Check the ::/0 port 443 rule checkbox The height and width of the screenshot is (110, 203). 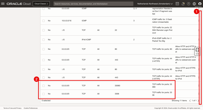43,77
